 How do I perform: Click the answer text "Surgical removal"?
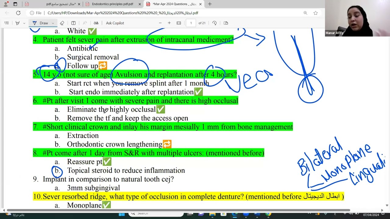pyautogui.click(x=93, y=57)
